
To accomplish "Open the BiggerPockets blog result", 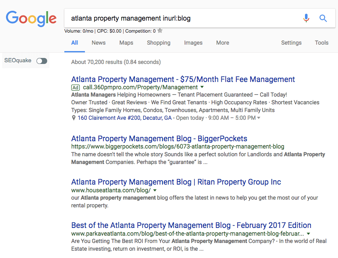I will click(x=159, y=139).
